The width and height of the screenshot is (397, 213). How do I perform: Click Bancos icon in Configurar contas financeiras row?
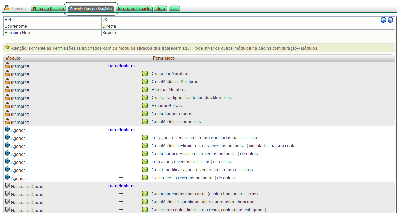7,210
